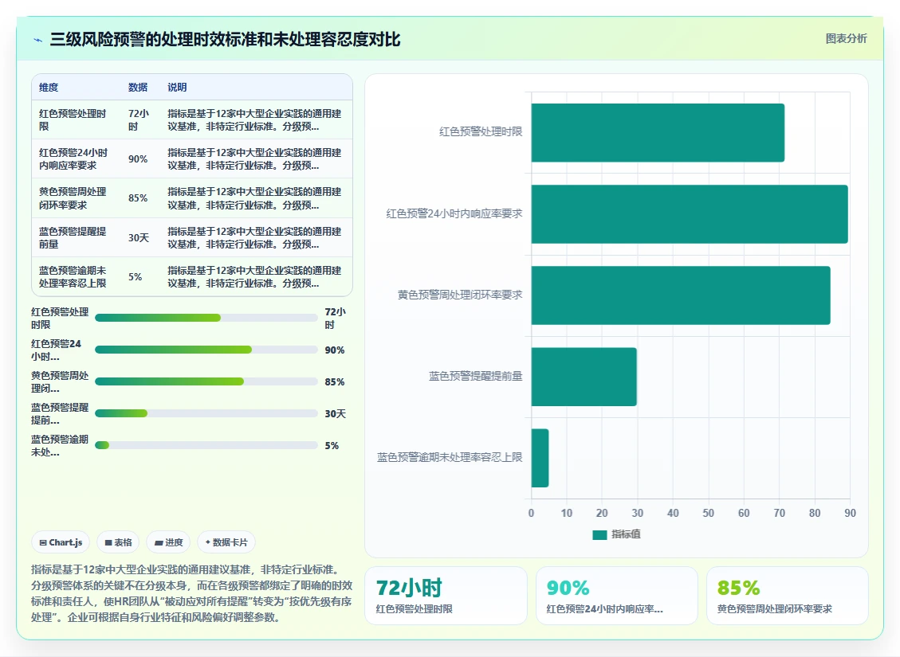Viewport: 900px width, 657px height.
Task: Open the 90% data card
Action: tap(616, 596)
